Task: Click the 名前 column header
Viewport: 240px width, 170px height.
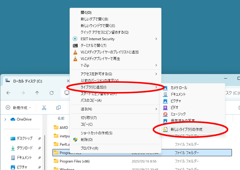Action: [x=61, y=118]
